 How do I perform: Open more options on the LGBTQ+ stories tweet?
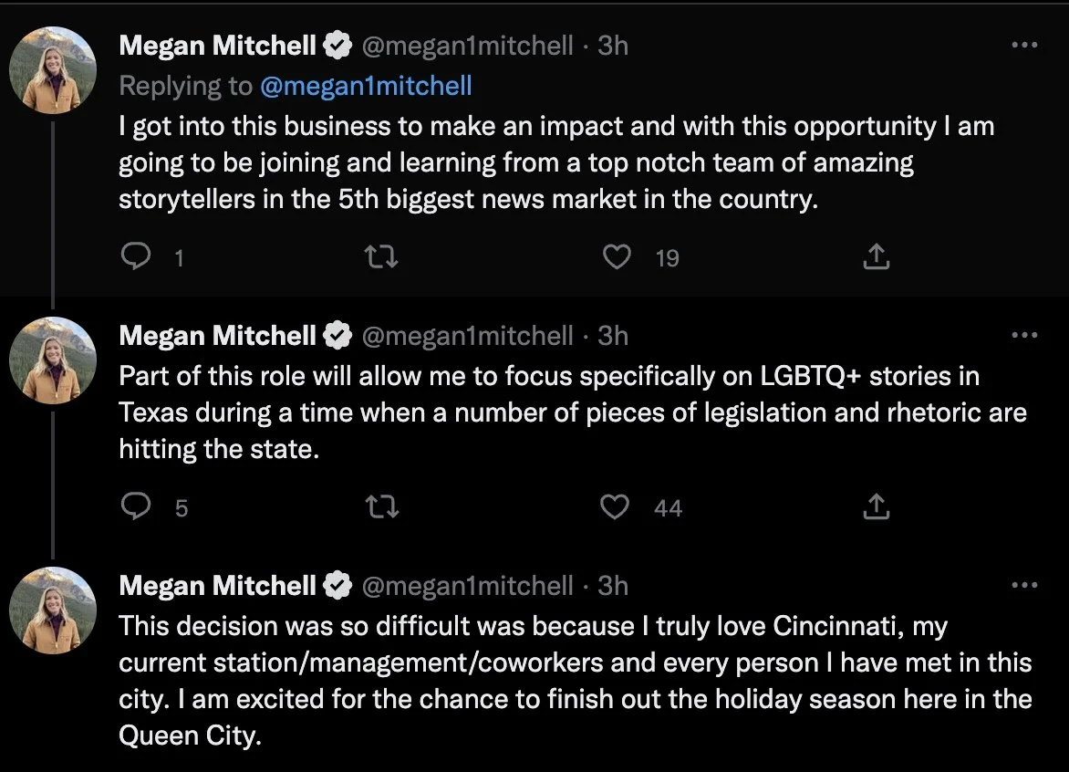(1025, 336)
